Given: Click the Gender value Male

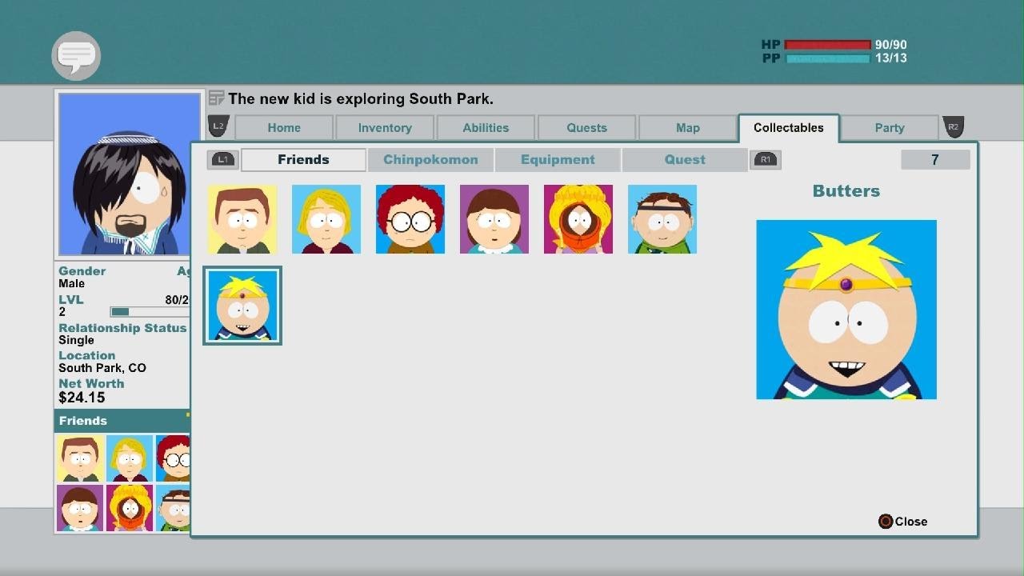Looking at the screenshot, I should click(x=71, y=283).
